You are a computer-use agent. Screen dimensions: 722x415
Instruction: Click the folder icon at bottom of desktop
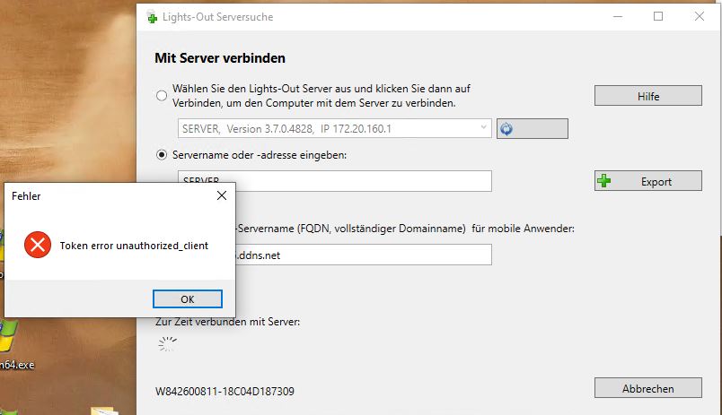point(104,411)
